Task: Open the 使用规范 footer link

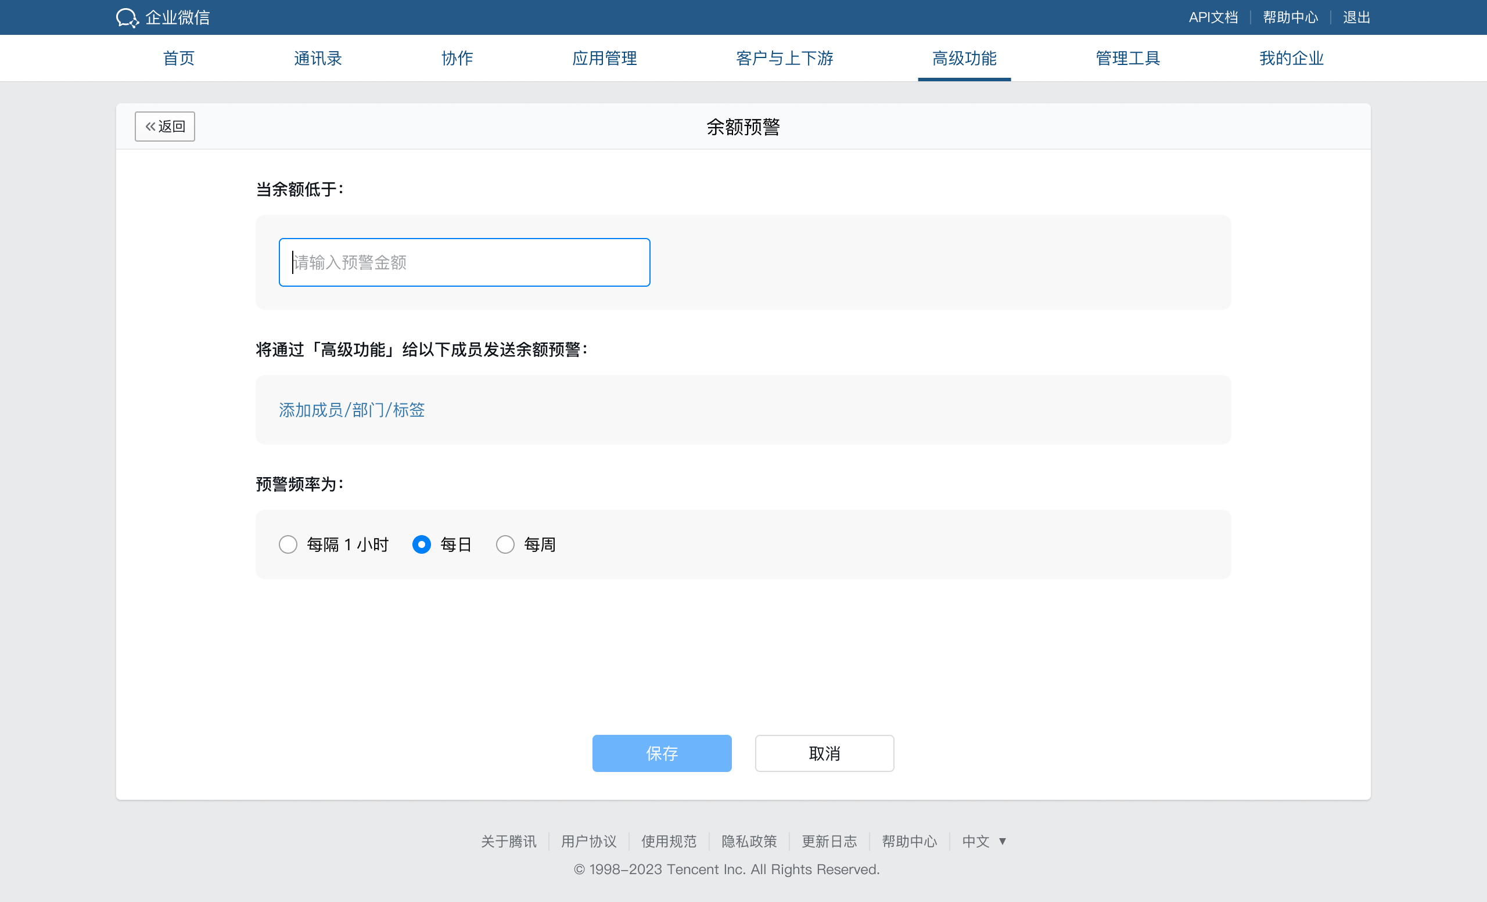Action: pyautogui.click(x=669, y=841)
